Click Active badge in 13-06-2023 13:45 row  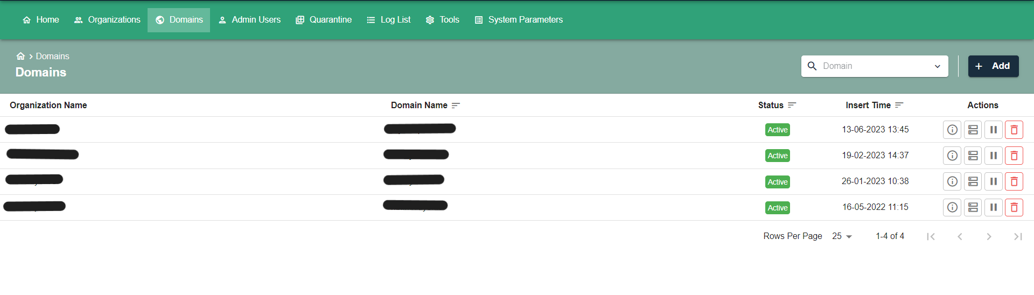778,130
